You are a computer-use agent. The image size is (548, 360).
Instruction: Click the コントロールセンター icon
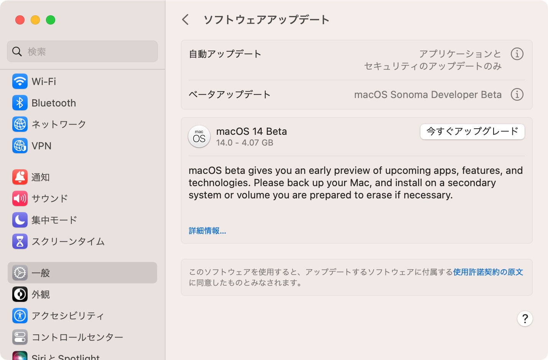[x=20, y=337]
